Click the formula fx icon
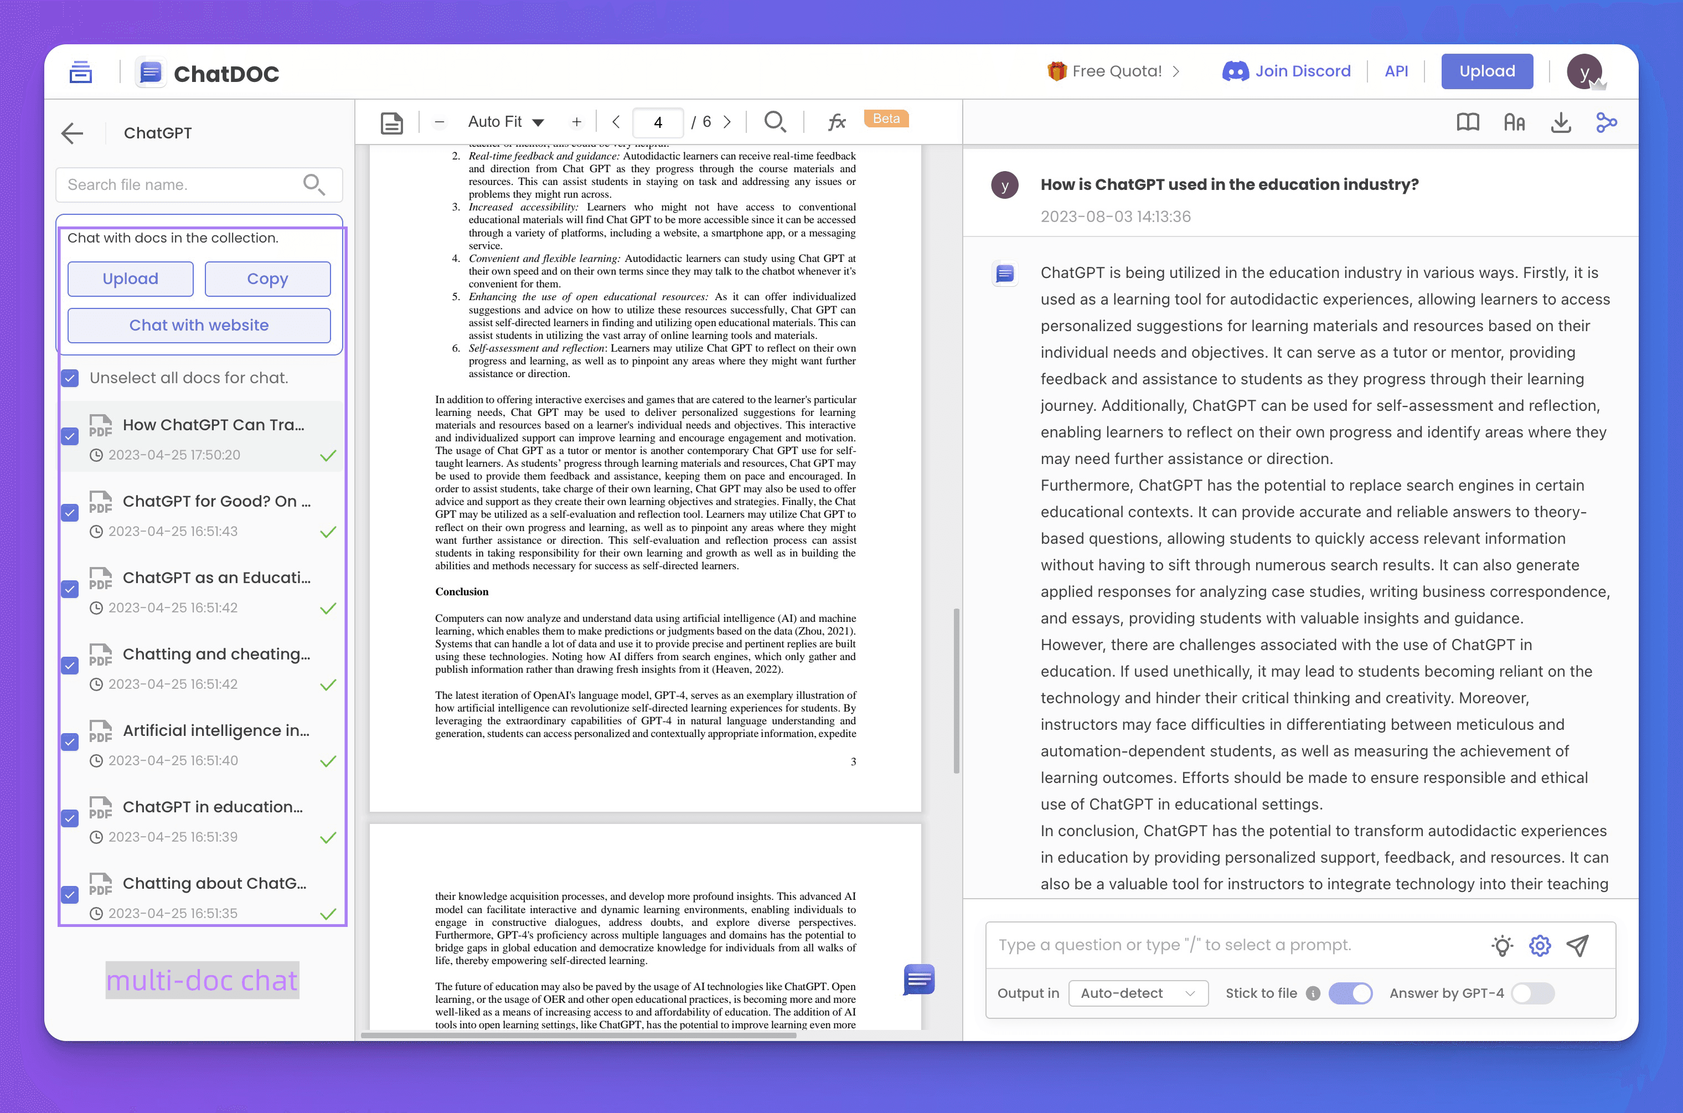This screenshot has width=1683, height=1113. click(837, 122)
